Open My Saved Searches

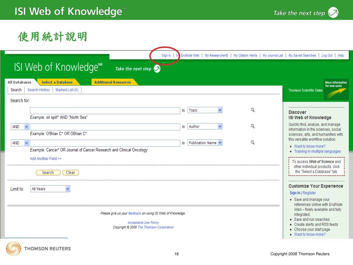click(x=302, y=56)
